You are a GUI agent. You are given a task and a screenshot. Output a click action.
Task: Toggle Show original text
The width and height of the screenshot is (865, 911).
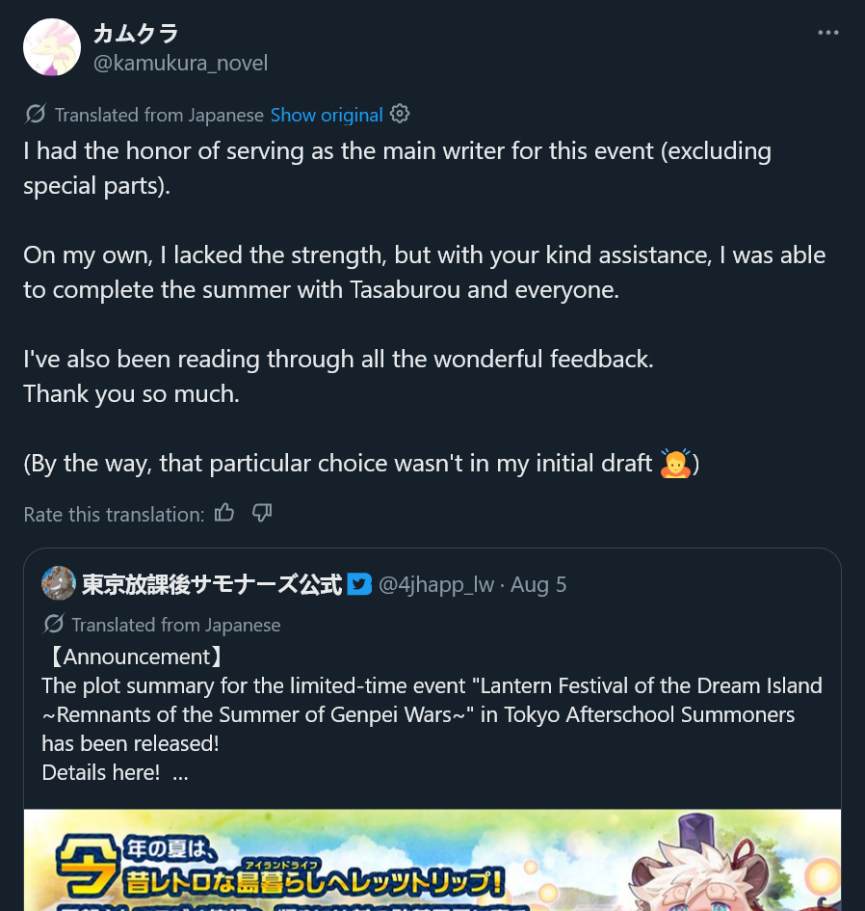[x=327, y=115]
